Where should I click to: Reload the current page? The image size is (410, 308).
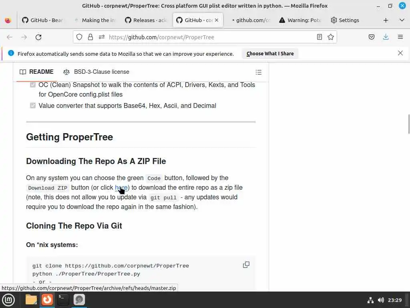38,37
